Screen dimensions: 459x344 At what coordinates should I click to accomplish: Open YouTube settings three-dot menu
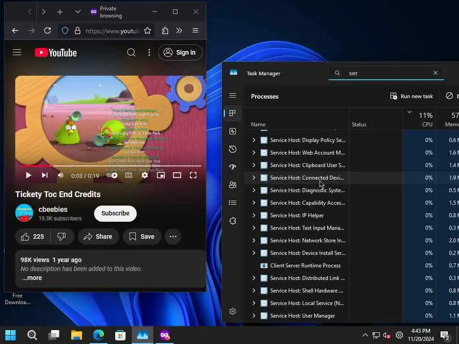[x=149, y=52]
